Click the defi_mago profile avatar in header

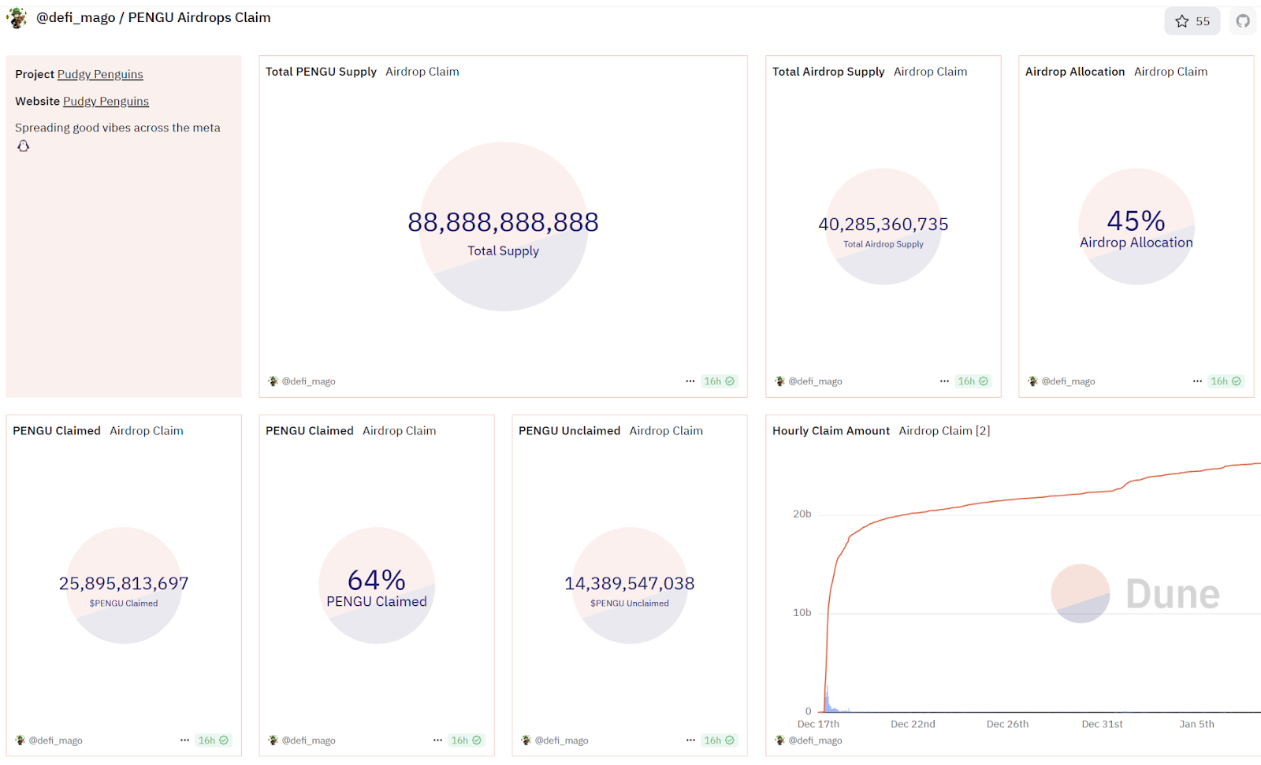[x=17, y=17]
